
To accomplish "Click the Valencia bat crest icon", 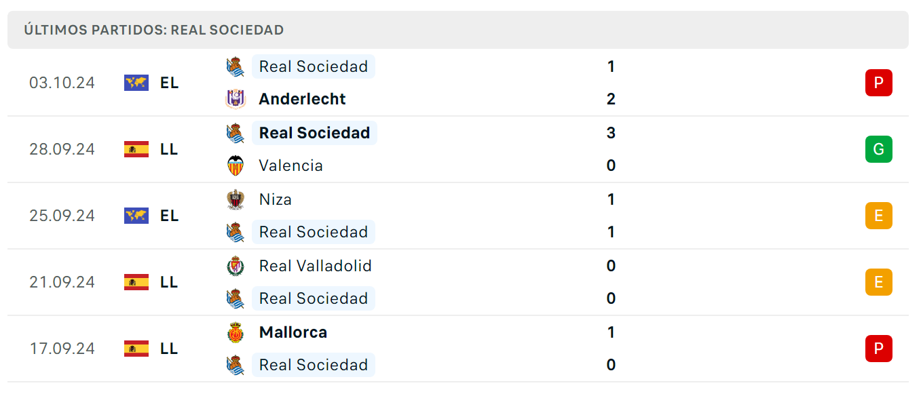I will pos(236,165).
